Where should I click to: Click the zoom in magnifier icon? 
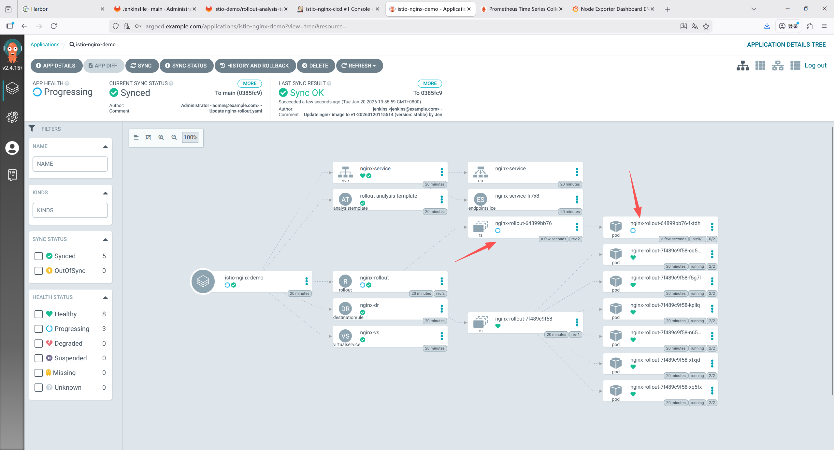(x=161, y=137)
